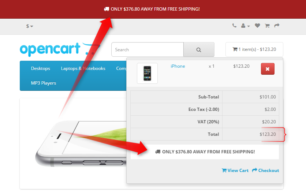Screen dimensions: 306x194
Task: Select the MP3 Players menu item
Action: tap(44, 83)
